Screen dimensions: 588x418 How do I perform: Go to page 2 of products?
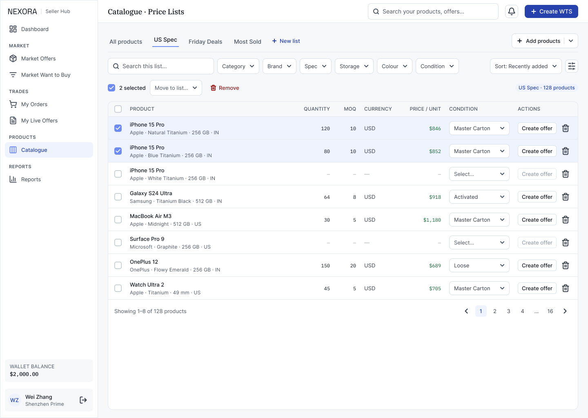pos(495,311)
